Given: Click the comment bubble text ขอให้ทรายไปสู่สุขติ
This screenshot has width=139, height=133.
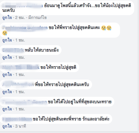Looking at the screenshot, I should click(x=59, y=67).
